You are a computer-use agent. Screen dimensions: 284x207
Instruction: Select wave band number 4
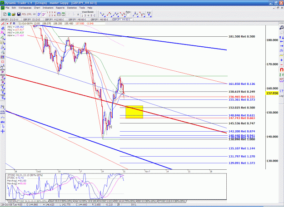coord(89,15)
